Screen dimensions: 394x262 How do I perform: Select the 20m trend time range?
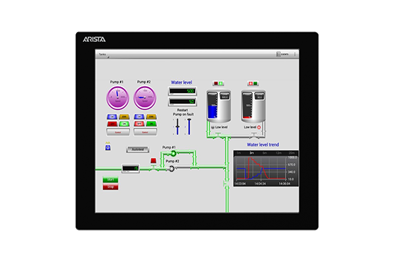click(291, 153)
